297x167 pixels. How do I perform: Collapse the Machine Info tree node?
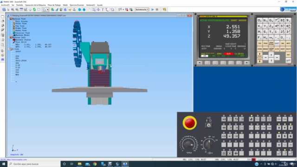pyautogui.click(x=8, y=38)
